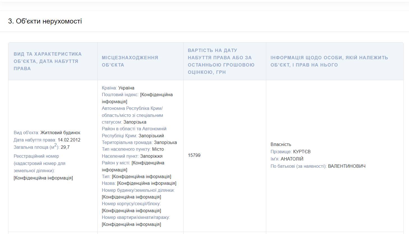Viewport: 409px width, 234px height.
Task: Click the first name 'АНАТОЛІЙ'
Action: pyautogui.click(x=292, y=159)
